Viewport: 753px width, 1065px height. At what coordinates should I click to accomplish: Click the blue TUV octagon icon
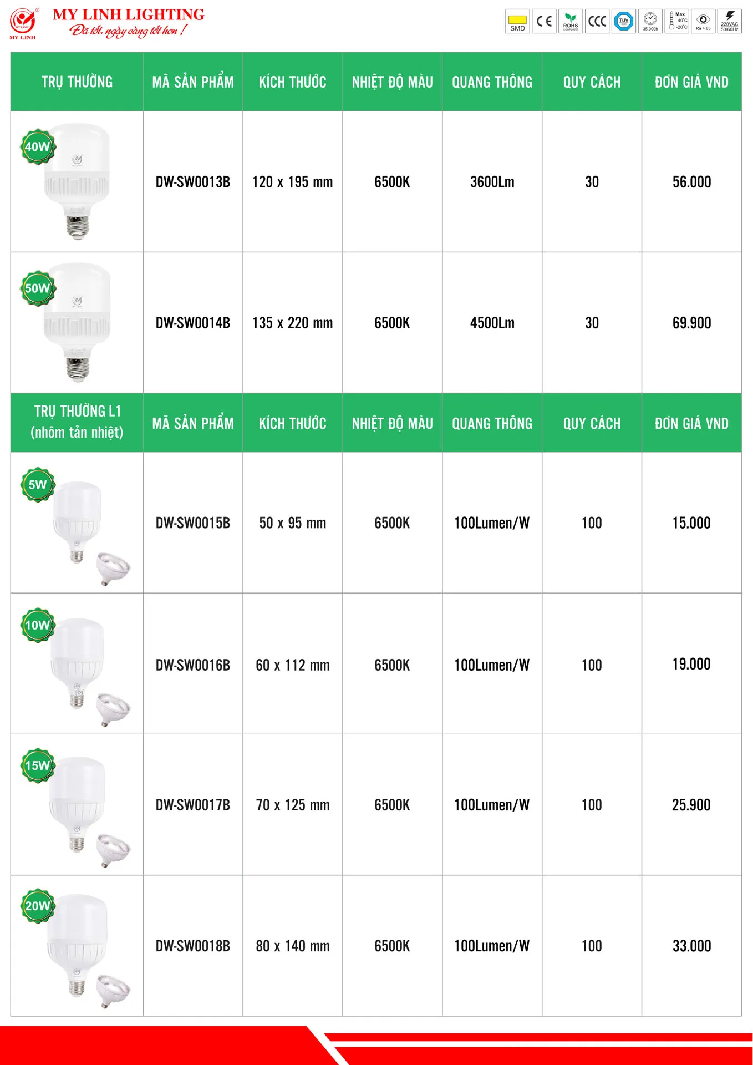pos(624,21)
